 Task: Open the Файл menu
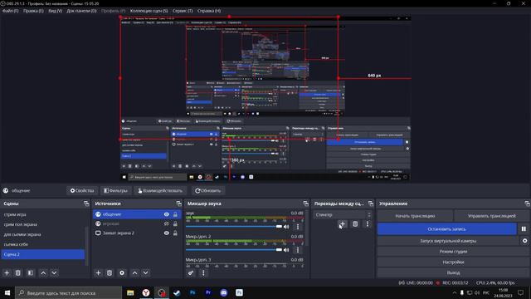pyautogui.click(x=11, y=11)
